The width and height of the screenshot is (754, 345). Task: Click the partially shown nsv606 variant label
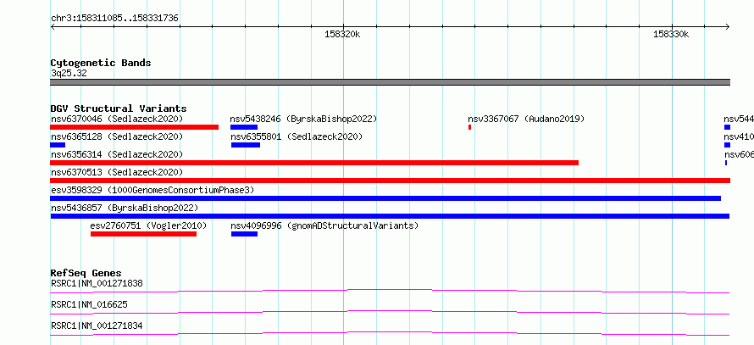(739, 154)
